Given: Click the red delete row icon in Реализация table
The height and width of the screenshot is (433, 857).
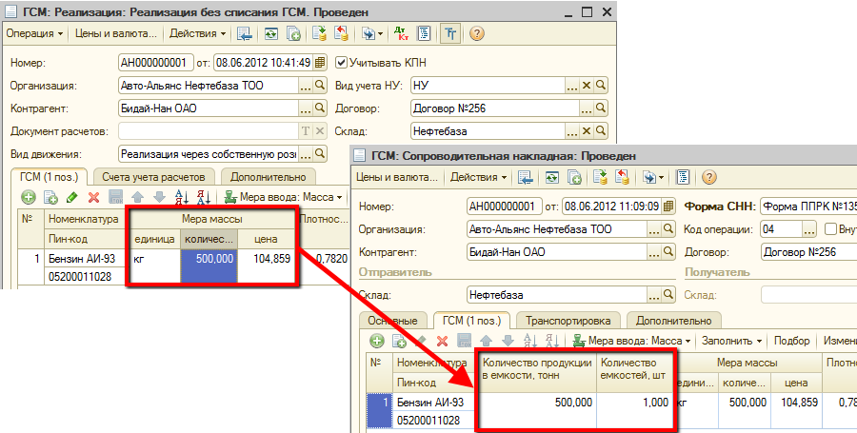Looking at the screenshot, I should [93, 197].
